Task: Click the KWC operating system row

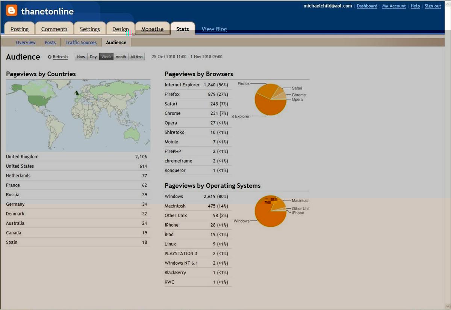Action: 198,282
